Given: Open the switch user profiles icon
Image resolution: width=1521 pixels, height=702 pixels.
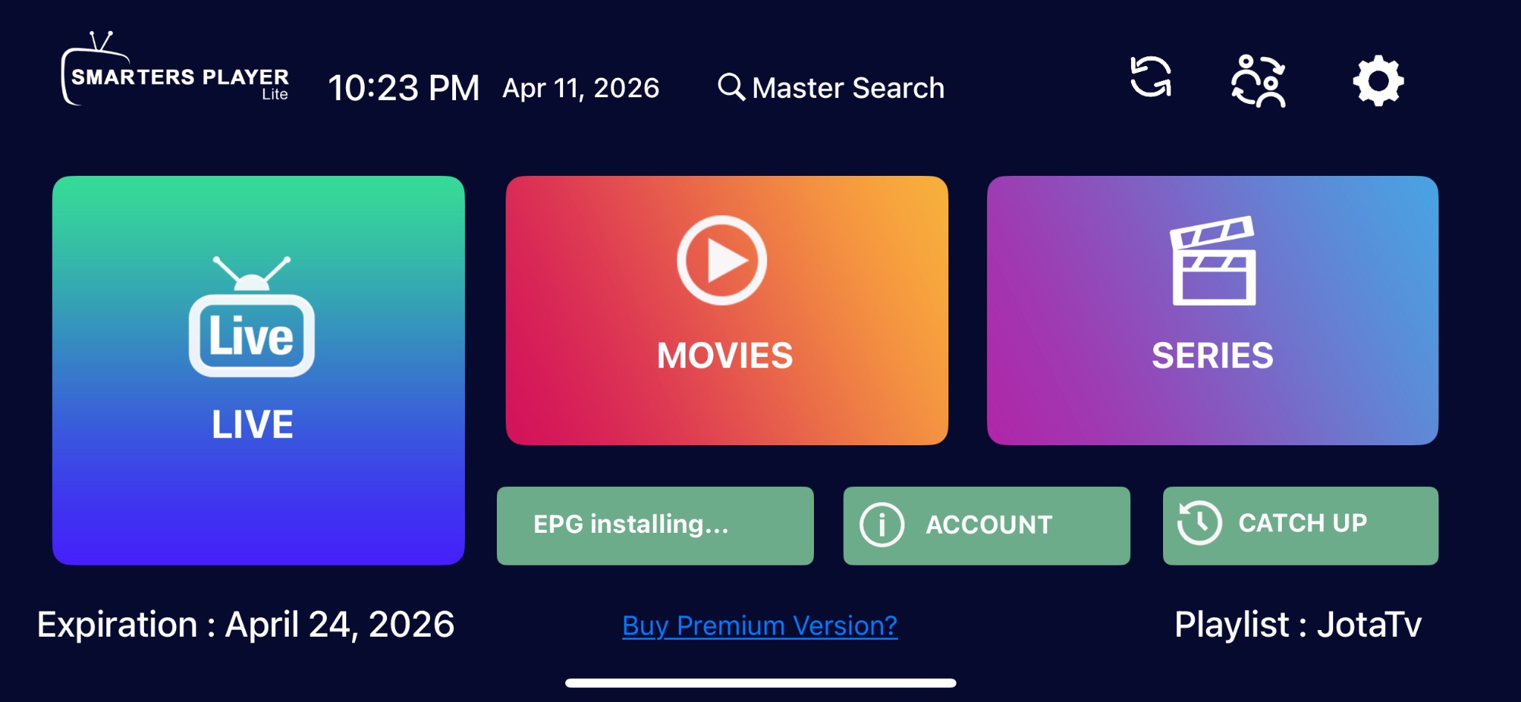Looking at the screenshot, I should pos(1259,81).
